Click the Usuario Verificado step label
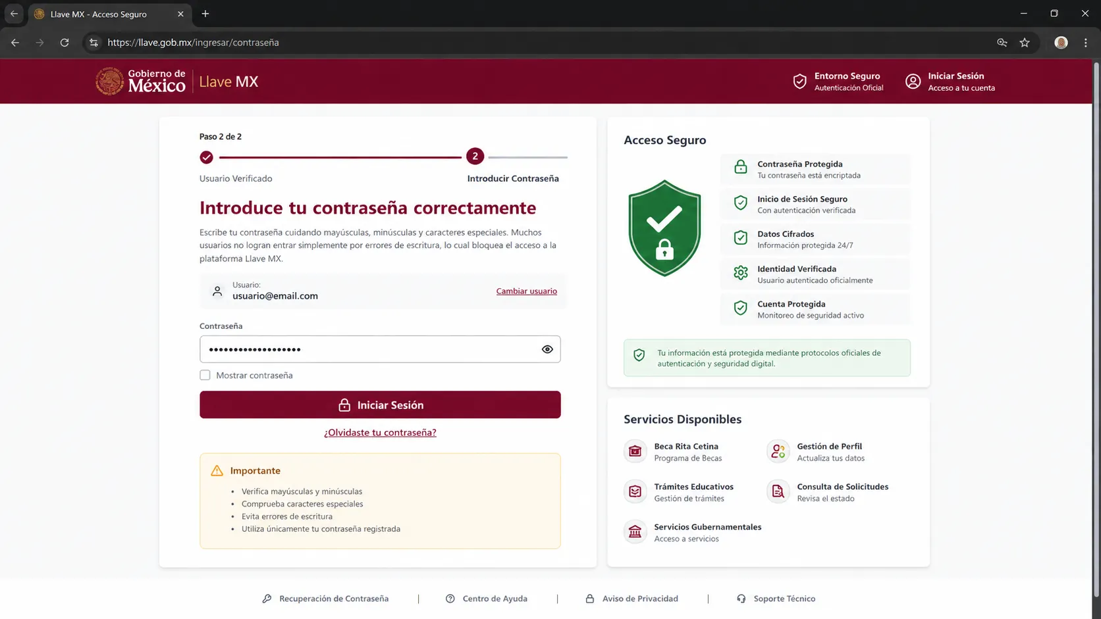Image resolution: width=1101 pixels, height=619 pixels. pos(236,178)
